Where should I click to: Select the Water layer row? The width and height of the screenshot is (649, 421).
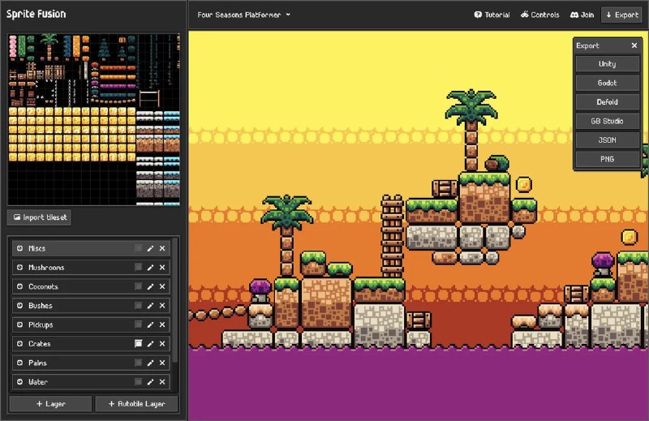(91, 382)
